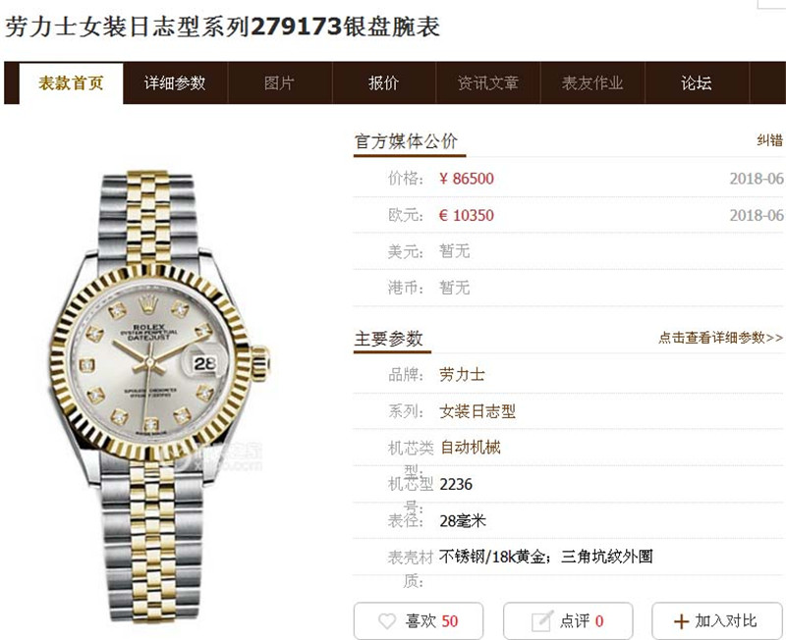This screenshot has width=786, height=640.
Task: Open the 资讯文章 tab
Action: (x=487, y=83)
